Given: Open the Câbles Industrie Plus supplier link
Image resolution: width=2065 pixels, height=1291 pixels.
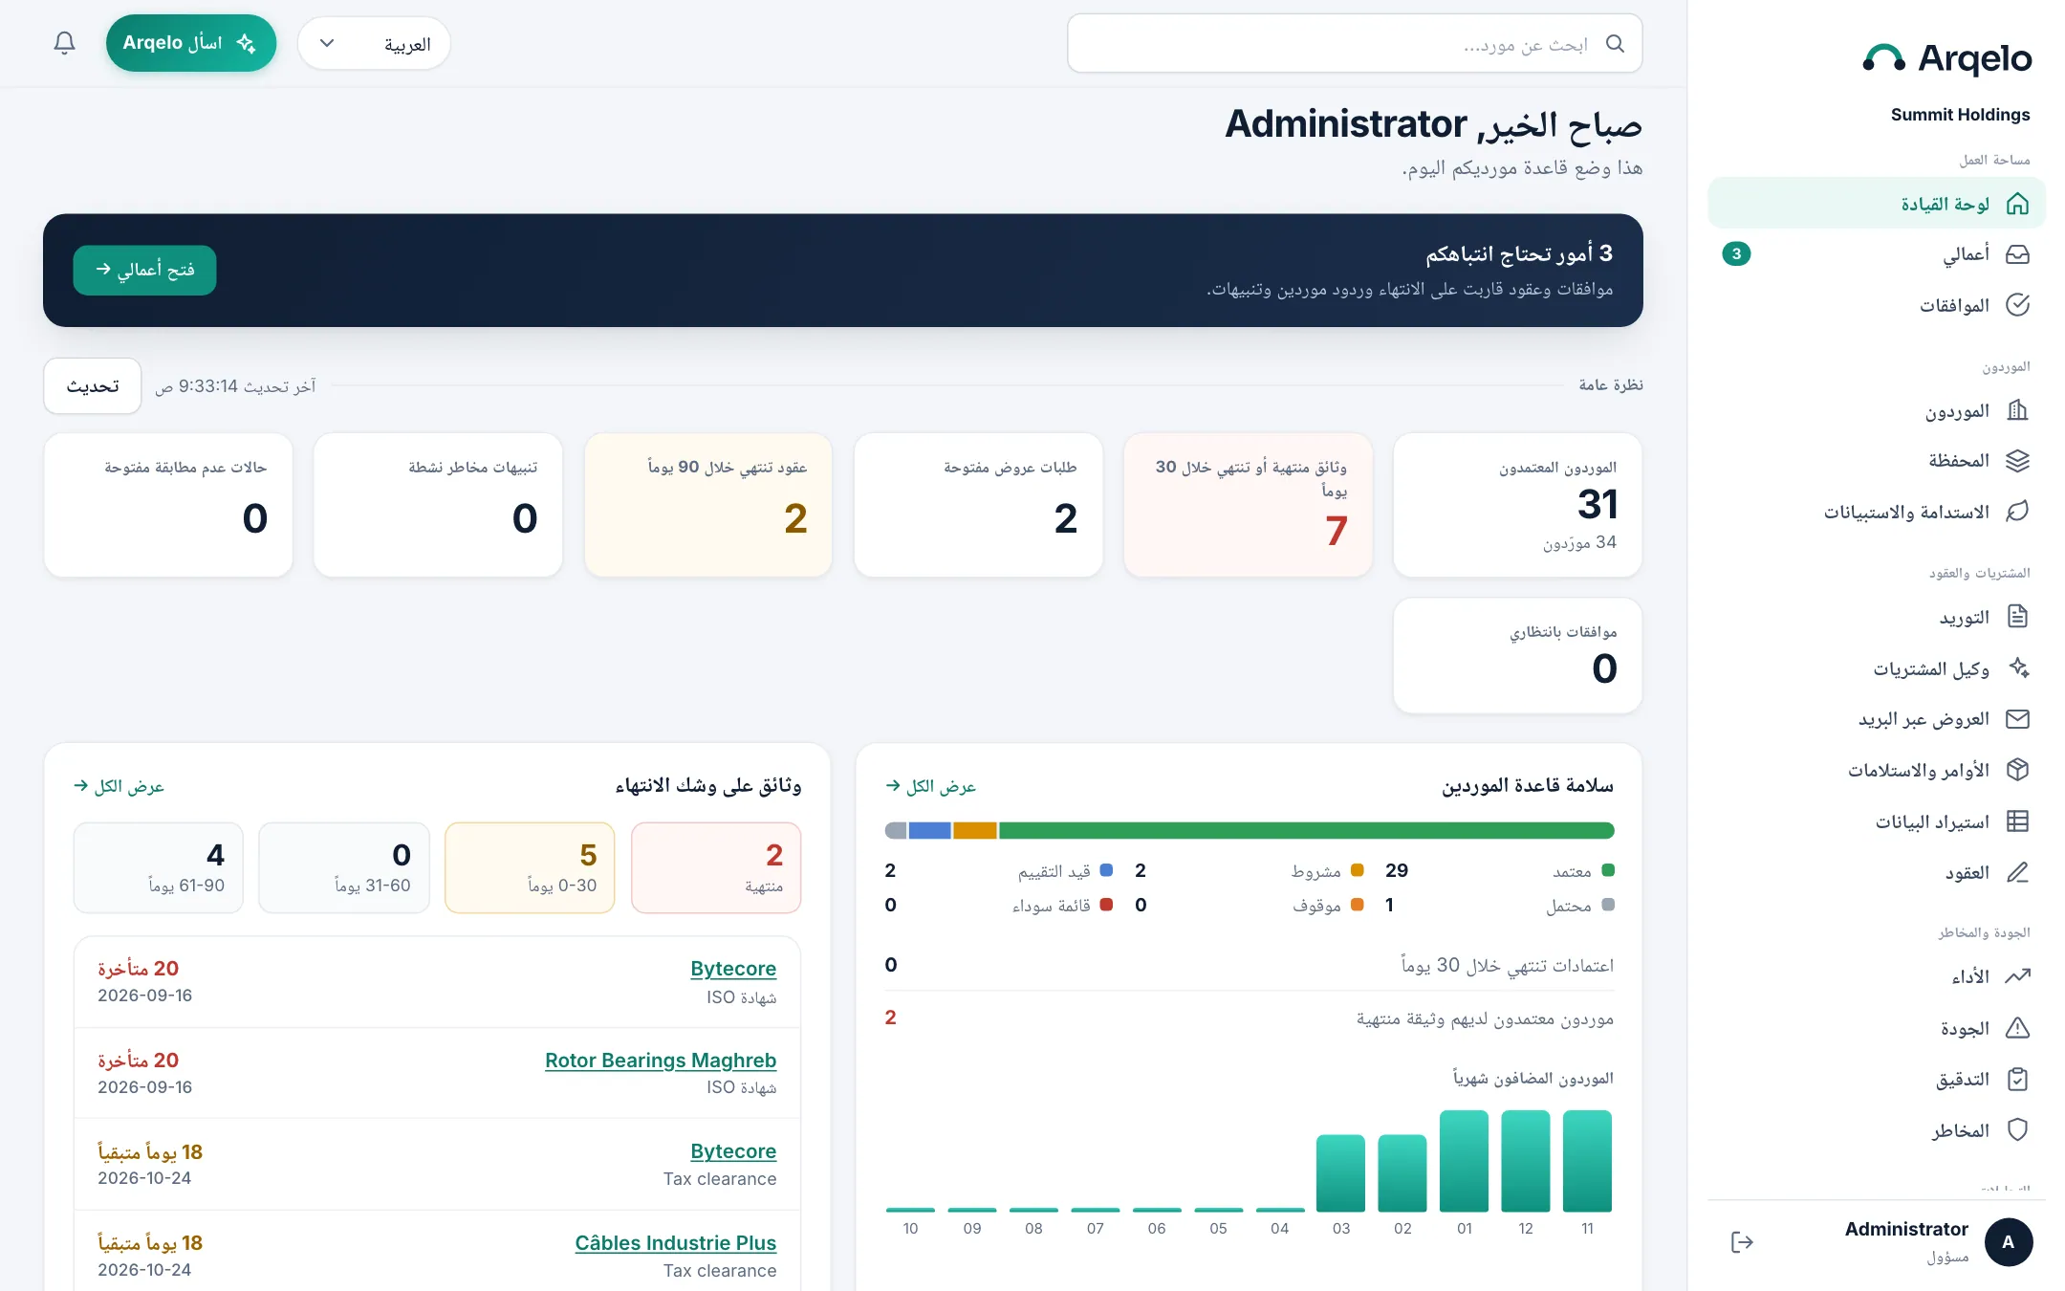Looking at the screenshot, I should (x=676, y=1243).
